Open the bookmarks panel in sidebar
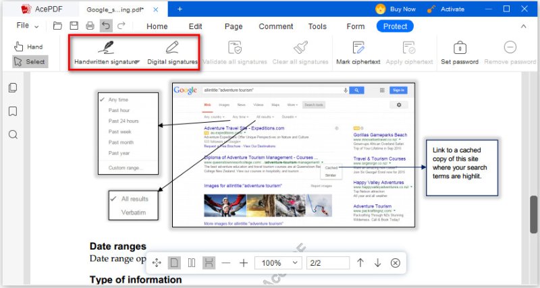 pos(13,111)
